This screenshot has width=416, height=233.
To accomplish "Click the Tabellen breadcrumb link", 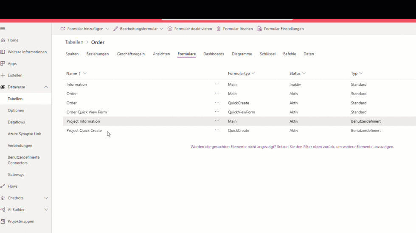I will [x=74, y=42].
